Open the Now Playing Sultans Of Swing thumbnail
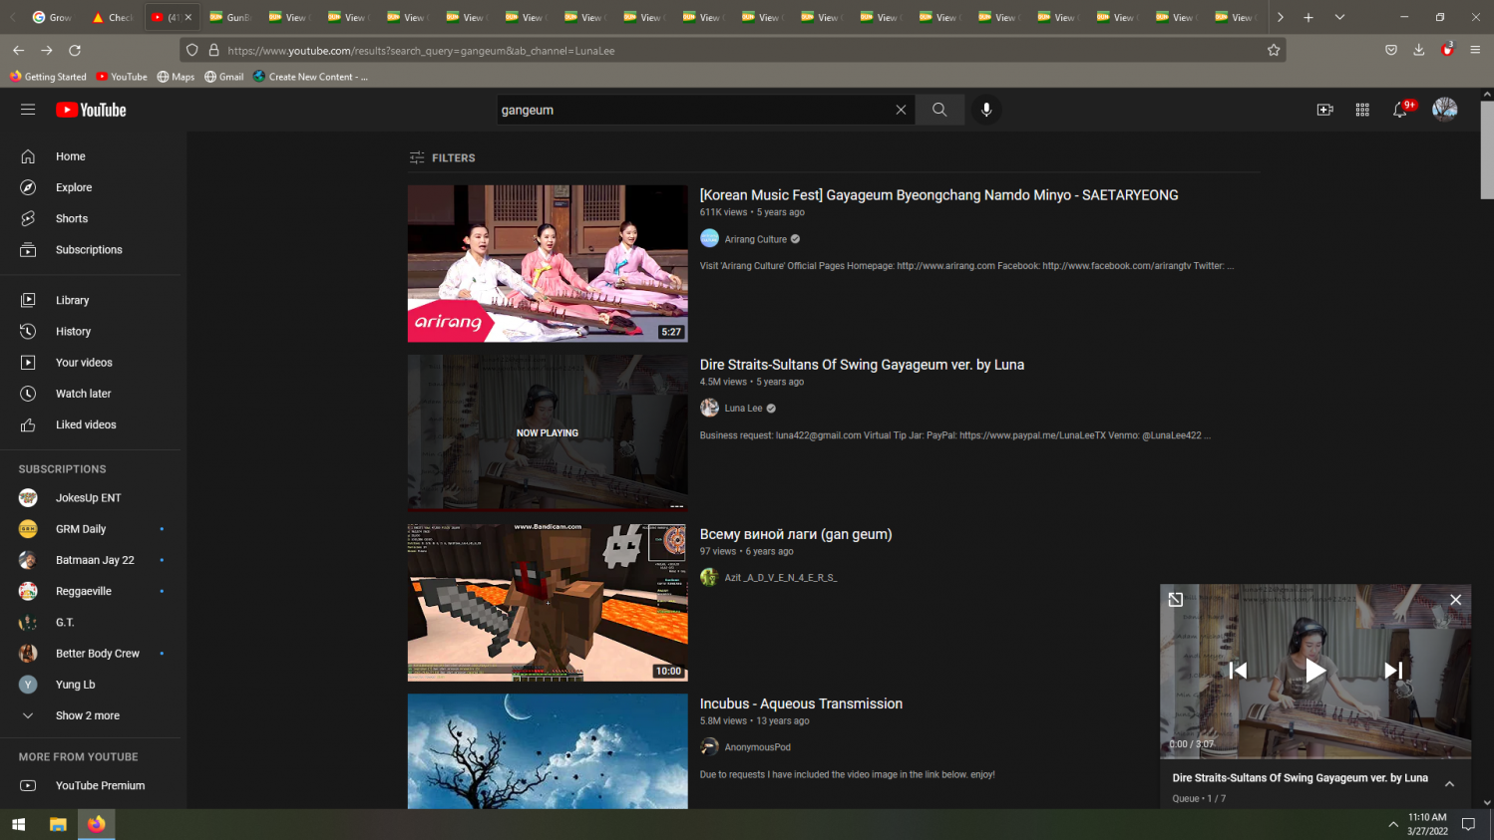The width and height of the screenshot is (1494, 840). coord(548,432)
